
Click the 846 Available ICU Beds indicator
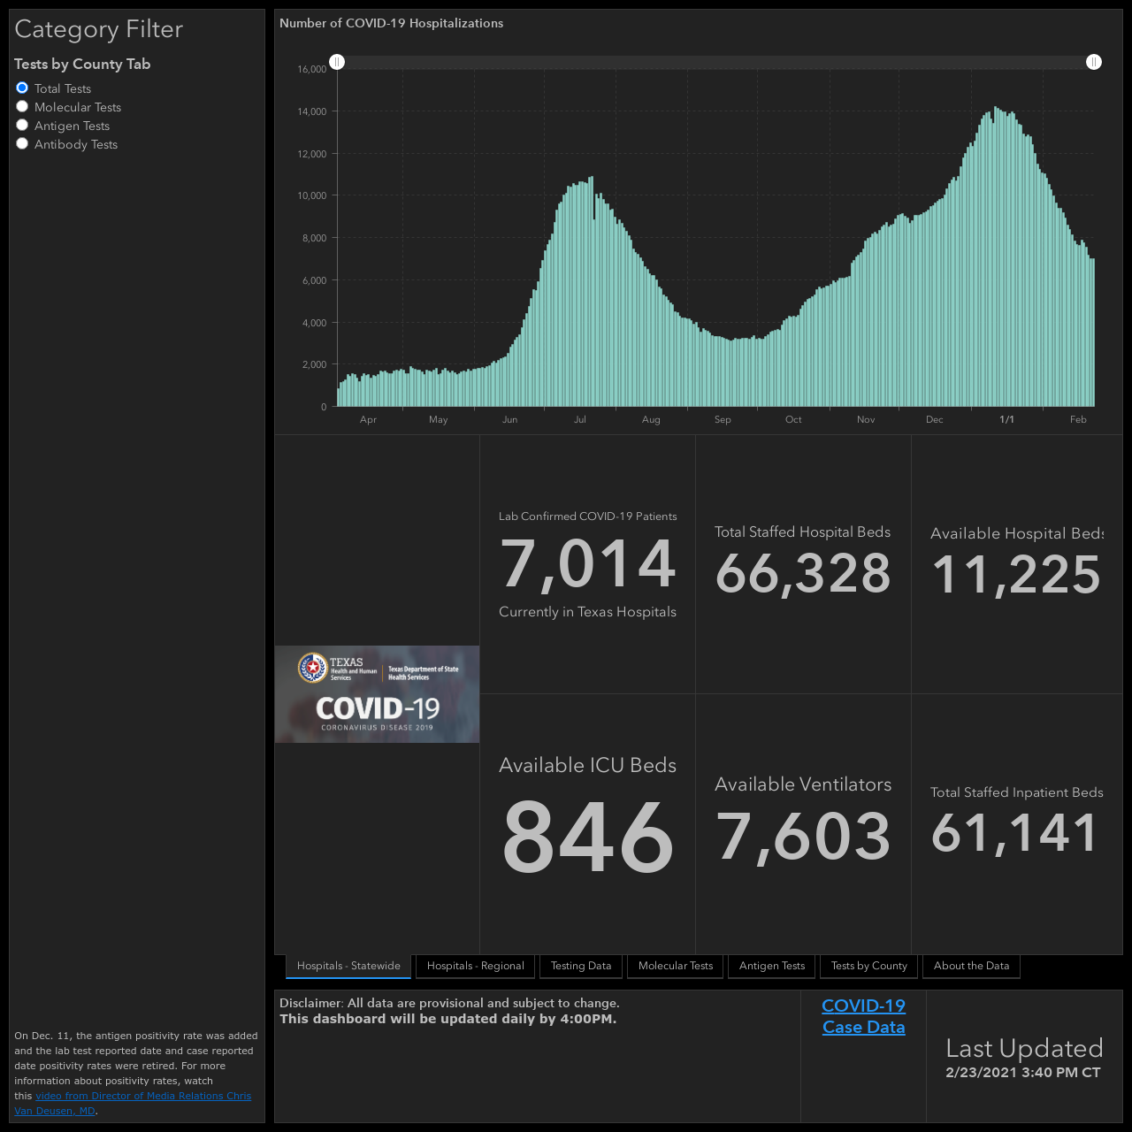click(x=587, y=824)
